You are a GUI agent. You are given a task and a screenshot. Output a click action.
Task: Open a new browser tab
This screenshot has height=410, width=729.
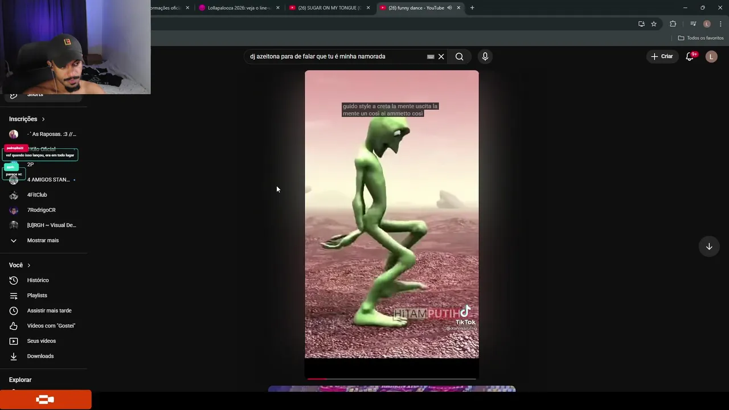(x=472, y=8)
